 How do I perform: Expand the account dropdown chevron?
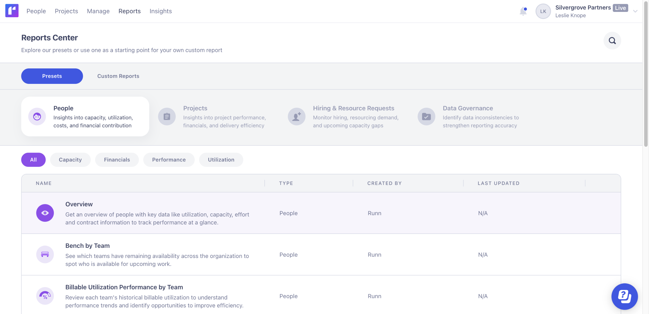pyautogui.click(x=635, y=11)
